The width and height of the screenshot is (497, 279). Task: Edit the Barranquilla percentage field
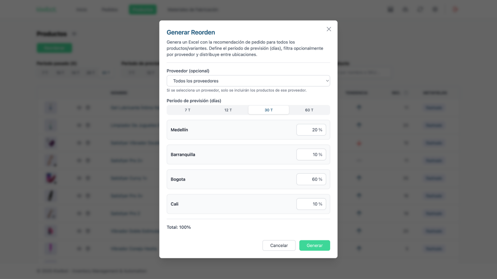(x=311, y=155)
